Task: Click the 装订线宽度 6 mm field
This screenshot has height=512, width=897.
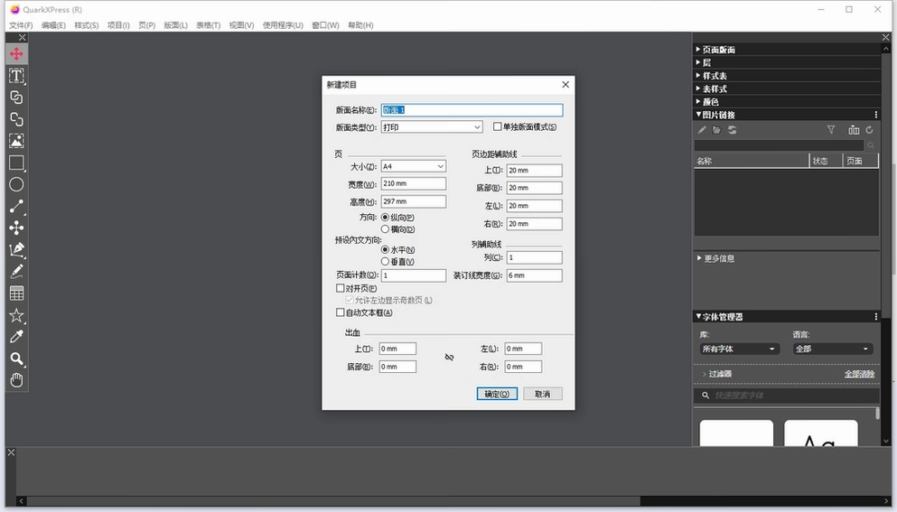Action: click(534, 275)
